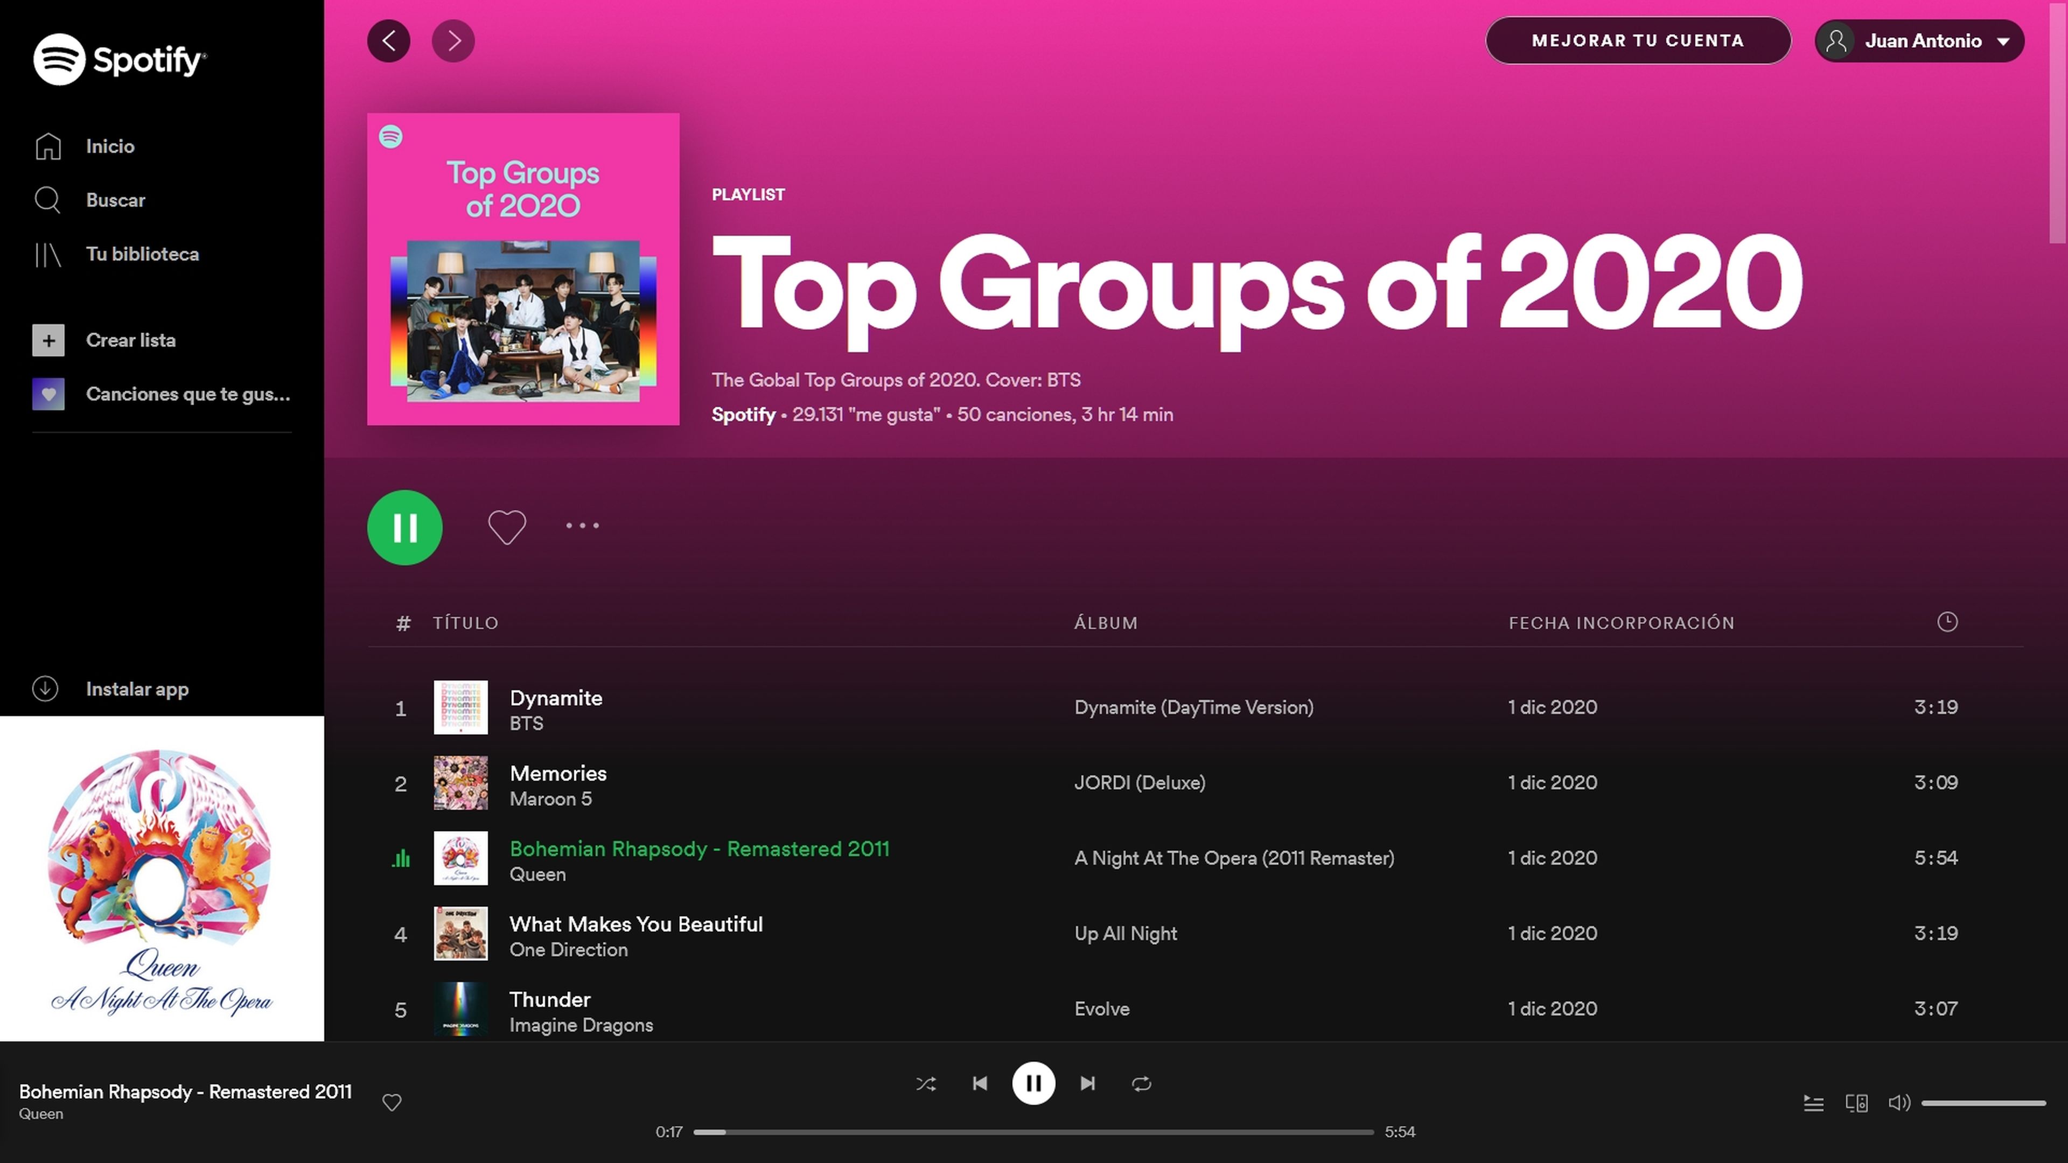The width and height of the screenshot is (2068, 1163).
Task: Go to Inicio home page
Action: tap(110, 146)
